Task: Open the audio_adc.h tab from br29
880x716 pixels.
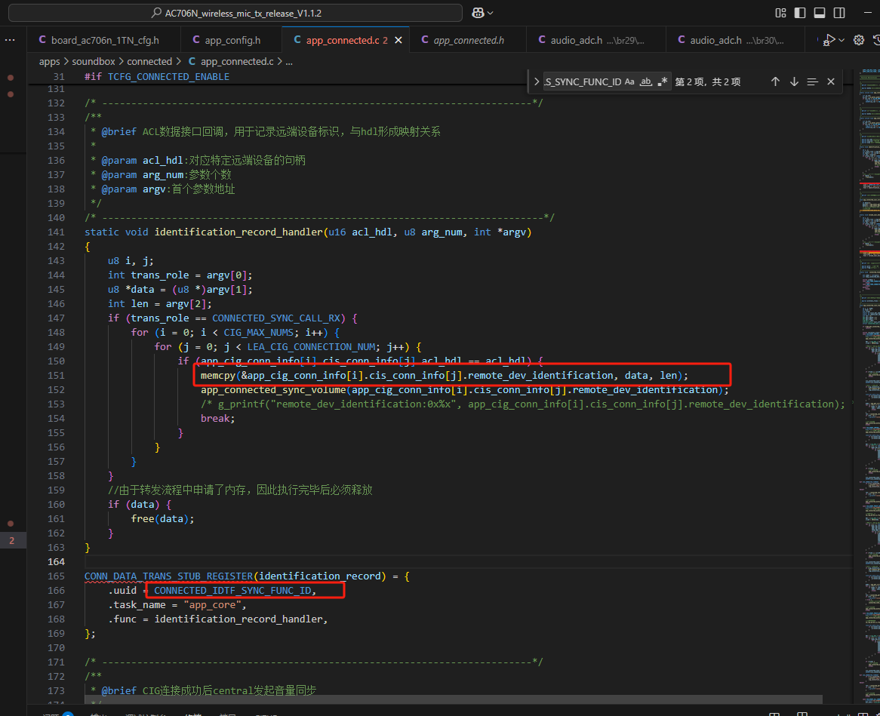Action: click(x=596, y=41)
